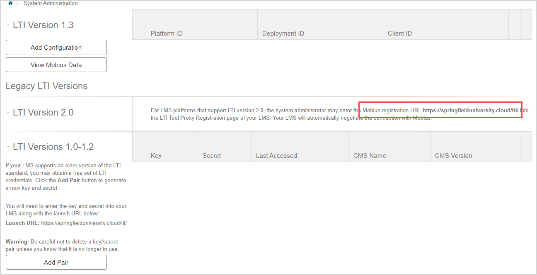Click the Legacy LTI Versions heading
The height and width of the screenshot is (275, 537).
46,86
